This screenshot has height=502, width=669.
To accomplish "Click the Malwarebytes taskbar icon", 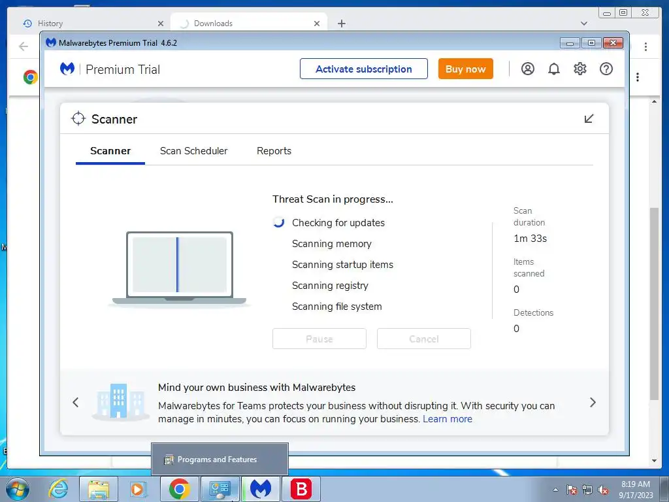I will point(261,489).
